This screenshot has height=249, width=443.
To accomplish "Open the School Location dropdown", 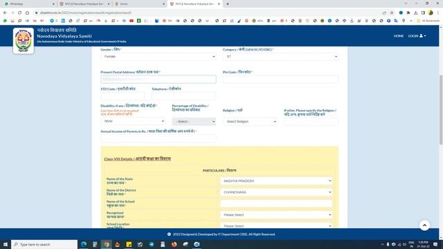I will [276, 225].
